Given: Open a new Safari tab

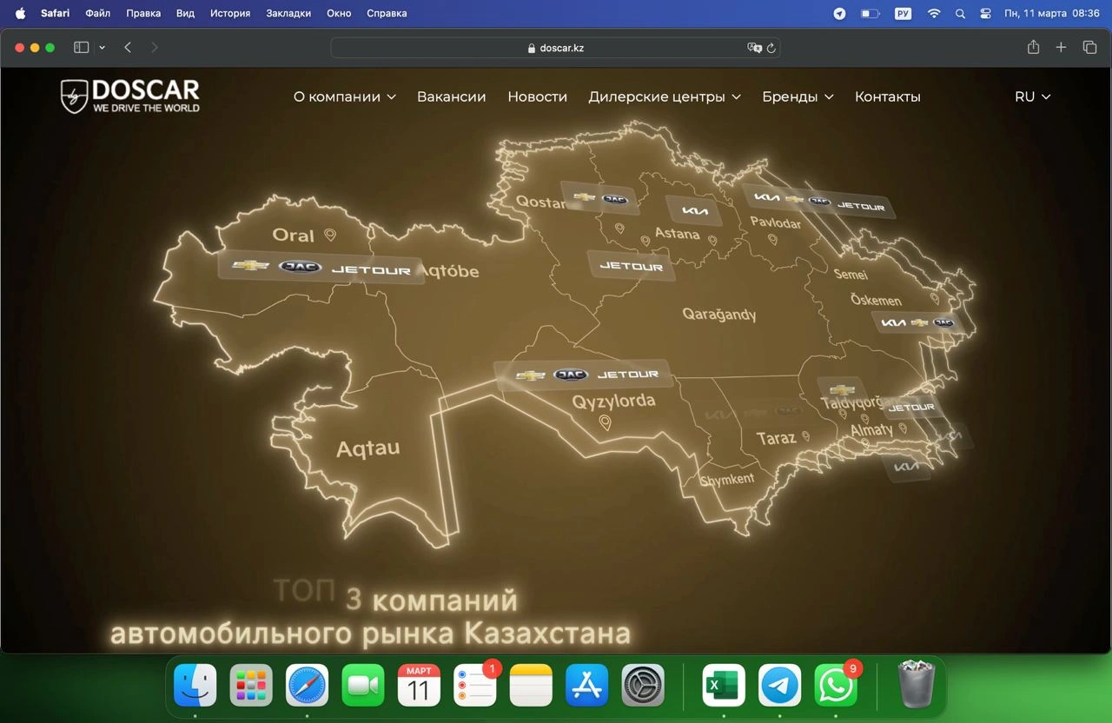Looking at the screenshot, I should pyautogui.click(x=1061, y=48).
